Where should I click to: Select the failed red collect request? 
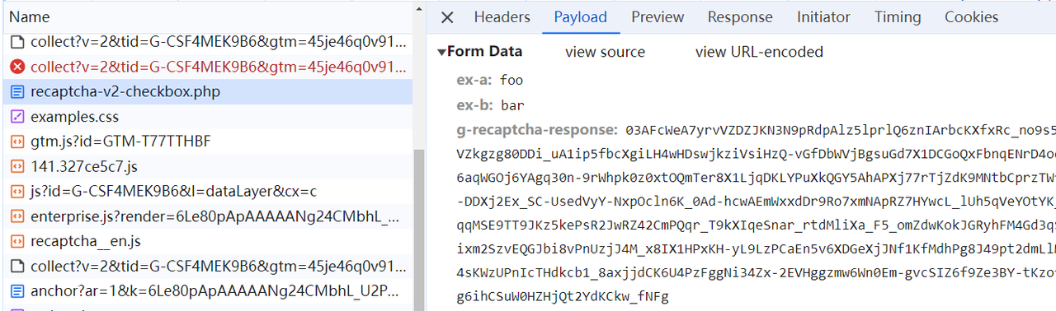[x=206, y=67]
